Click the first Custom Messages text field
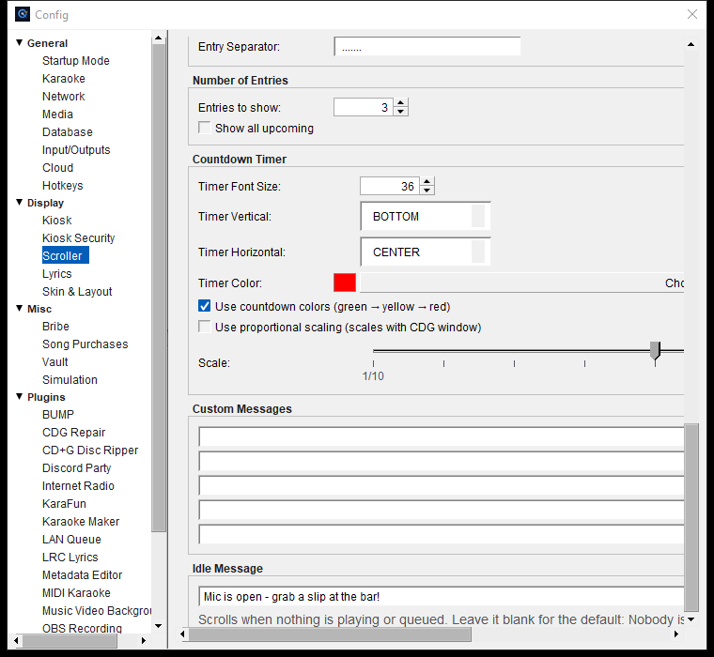 (x=442, y=436)
